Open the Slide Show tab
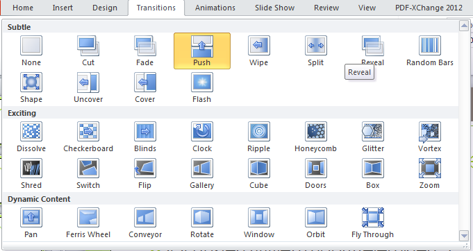 (274, 8)
